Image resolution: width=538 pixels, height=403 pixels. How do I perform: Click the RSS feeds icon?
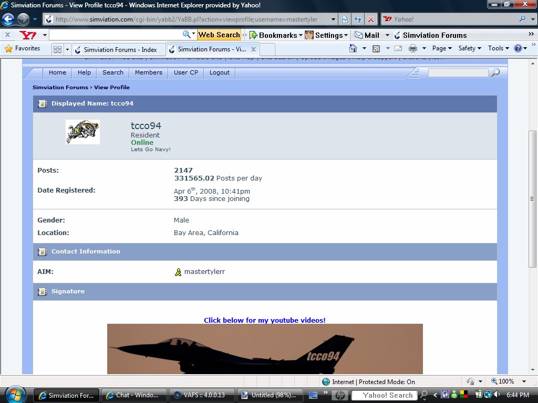pyautogui.click(x=376, y=49)
